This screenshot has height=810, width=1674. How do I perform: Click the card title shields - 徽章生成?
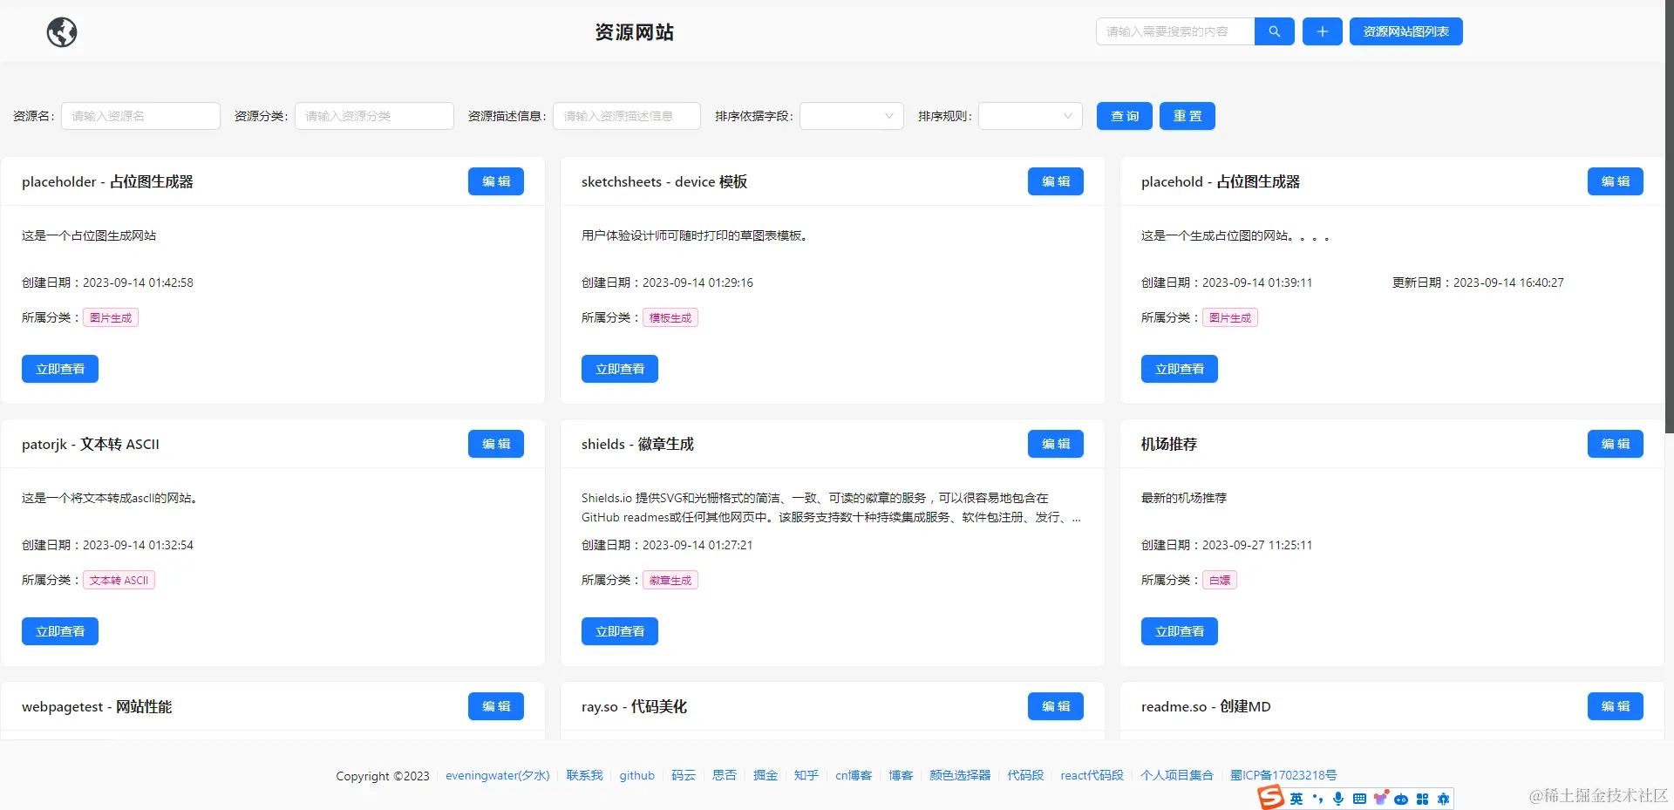coord(637,444)
